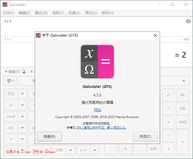This screenshot has height=159, width=193.
Task: Open the 单位(U) menu
Action: point(91,13)
